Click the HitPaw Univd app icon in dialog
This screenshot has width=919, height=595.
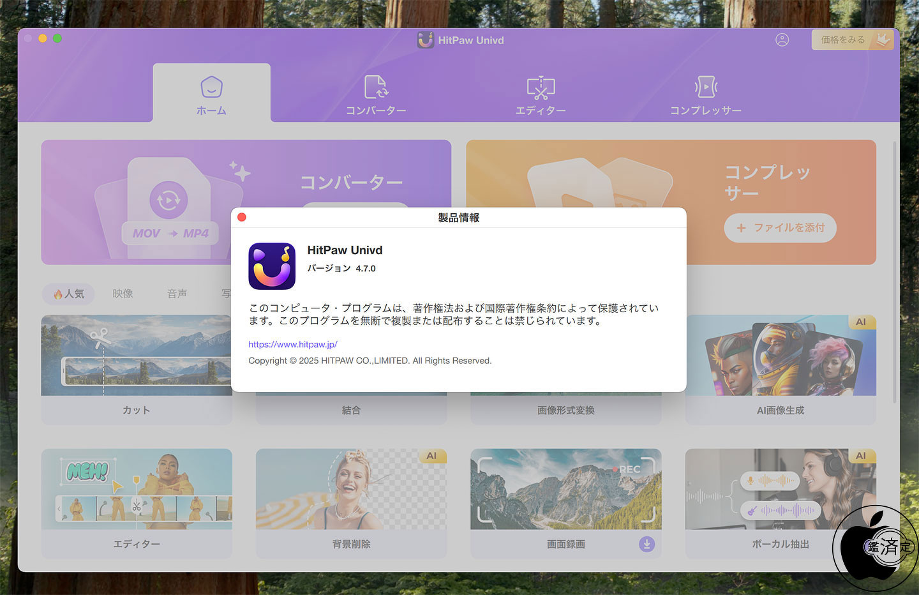[272, 266]
